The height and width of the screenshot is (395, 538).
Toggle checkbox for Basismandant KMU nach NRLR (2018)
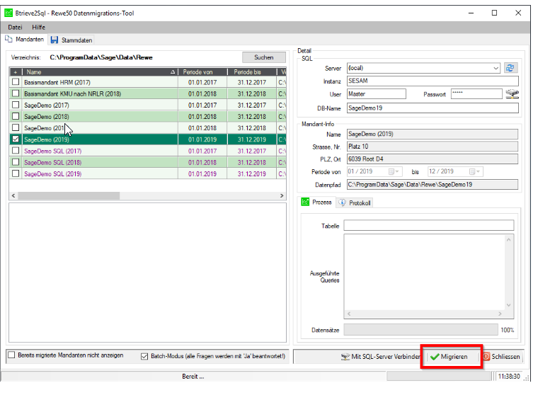[x=16, y=93]
